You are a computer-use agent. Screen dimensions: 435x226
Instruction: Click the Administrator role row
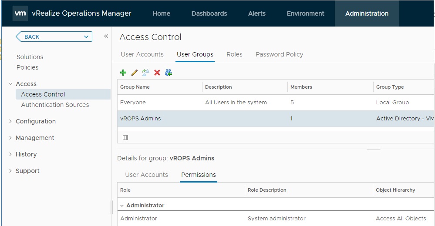[275, 219]
